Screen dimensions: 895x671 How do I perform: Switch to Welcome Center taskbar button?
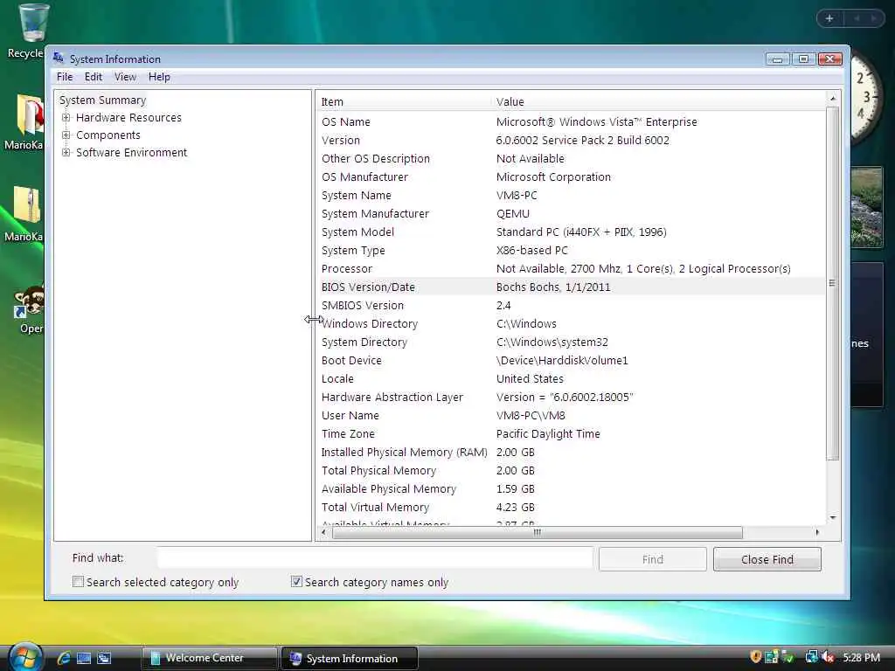(x=209, y=658)
